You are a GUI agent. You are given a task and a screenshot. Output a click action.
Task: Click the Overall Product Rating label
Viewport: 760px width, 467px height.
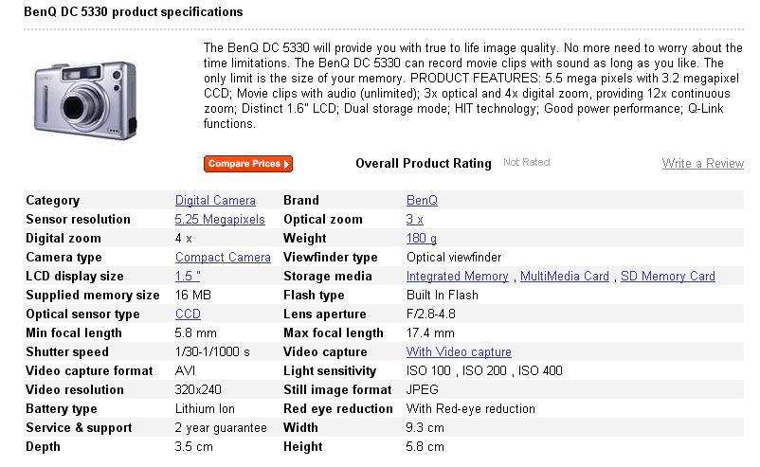tap(423, 164)
